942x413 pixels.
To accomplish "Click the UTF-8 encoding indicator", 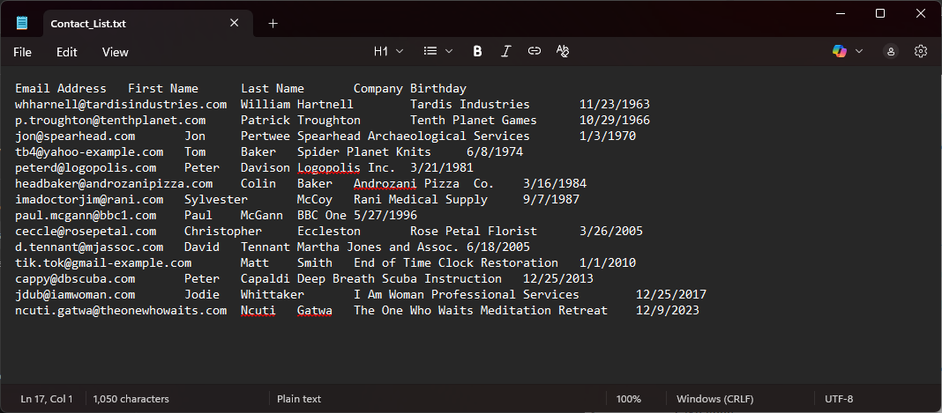I will click(x=839, y=399).
